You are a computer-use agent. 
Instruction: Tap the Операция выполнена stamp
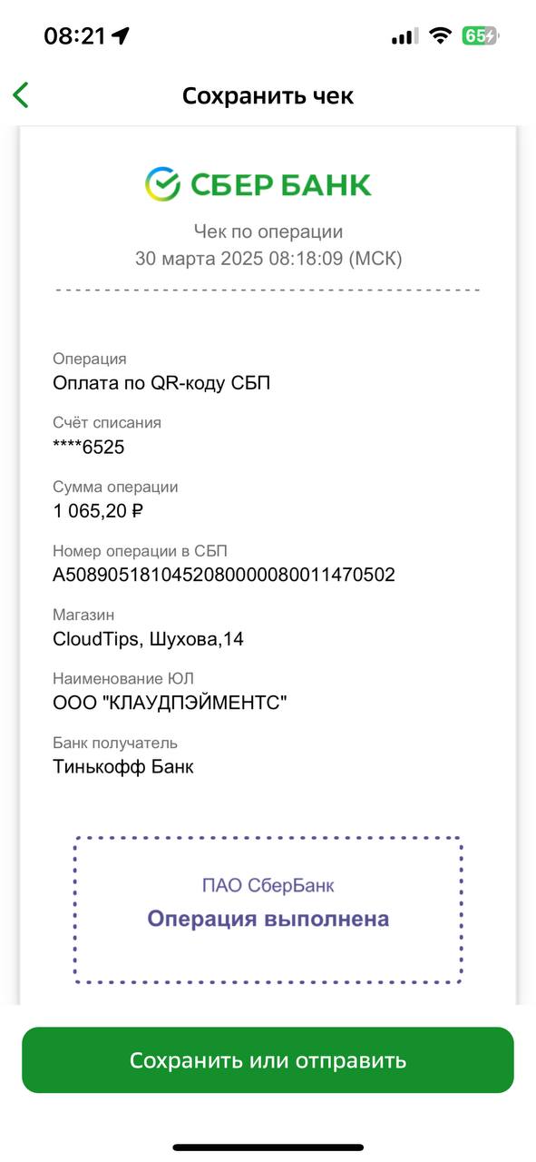pyautogui.click(x=268, y=919)
